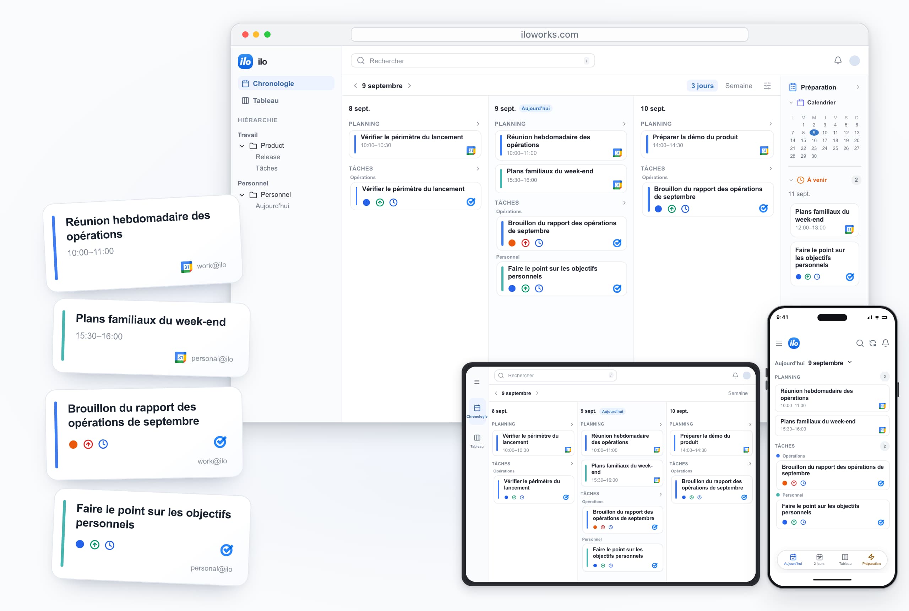Click clock icon on 9 sept. Faire le point task
909x611 pixels.
tap(539, 289)
